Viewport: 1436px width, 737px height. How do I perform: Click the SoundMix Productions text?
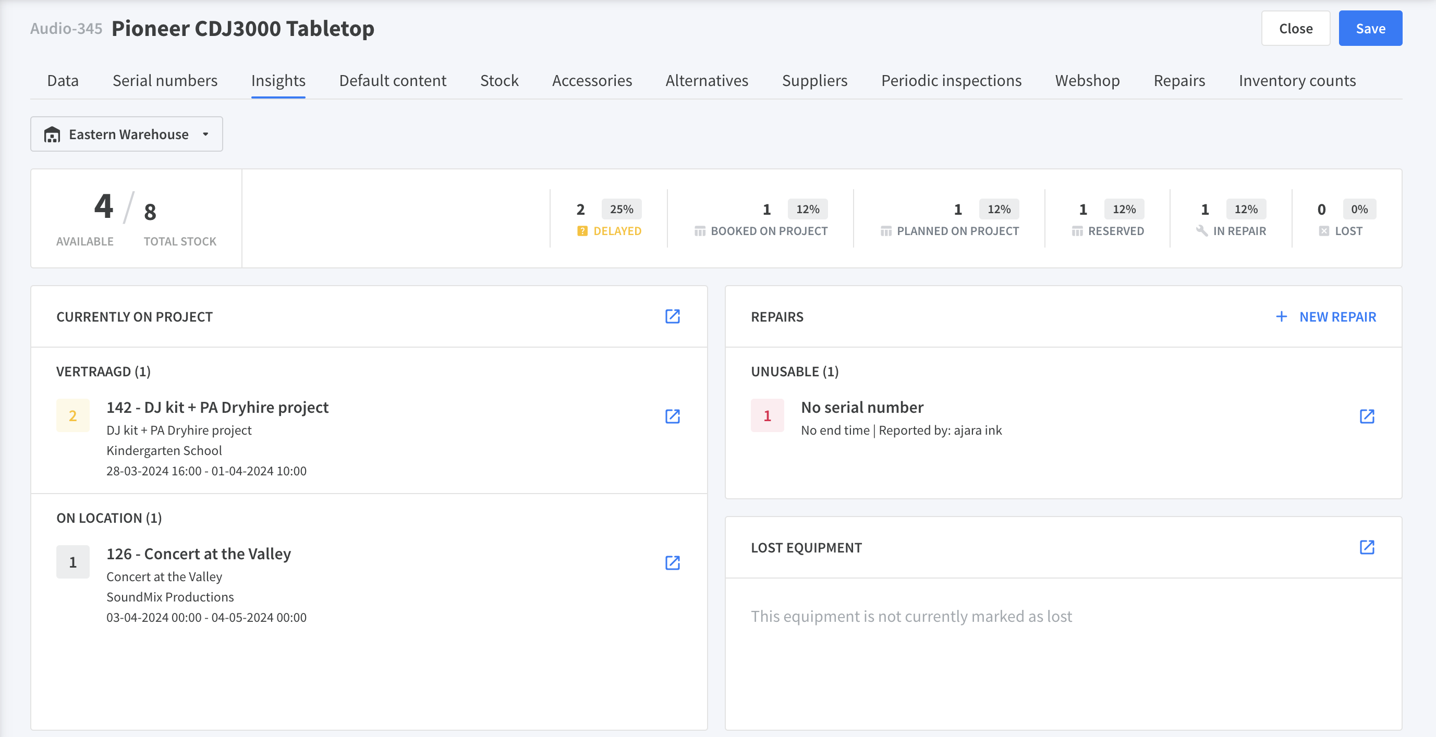click(x=170, y=597)
